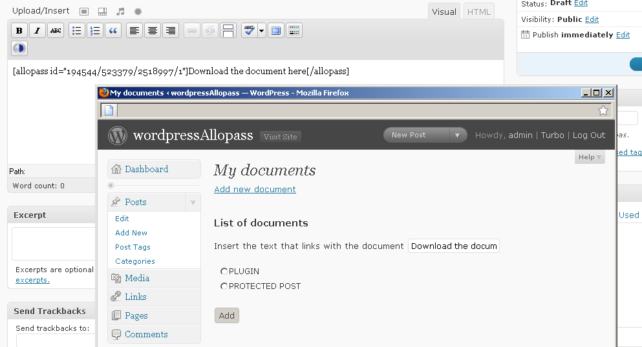Viewport: 642px width, 347px height.
Task: Click the Allopass half-circle plugin icon
Action: (x=19, y=48)
